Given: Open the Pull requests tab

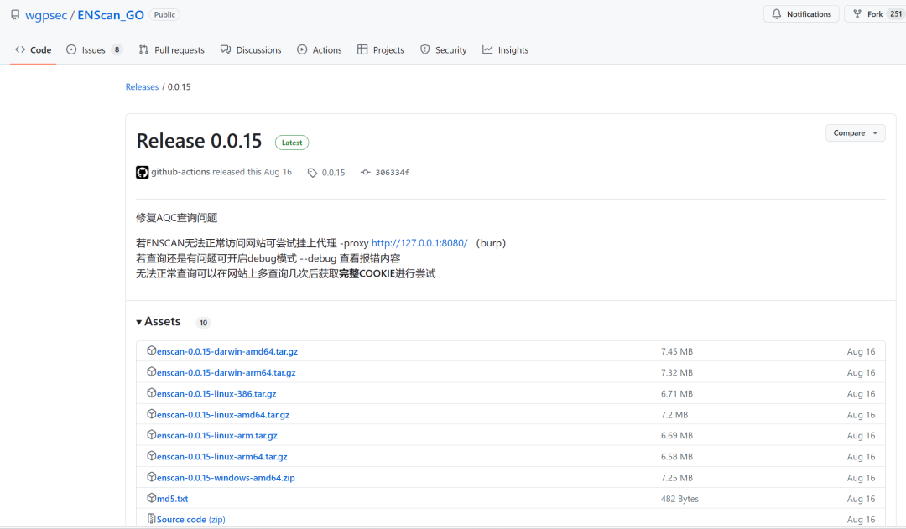Looking at the screenshot, I should [172, 50].
